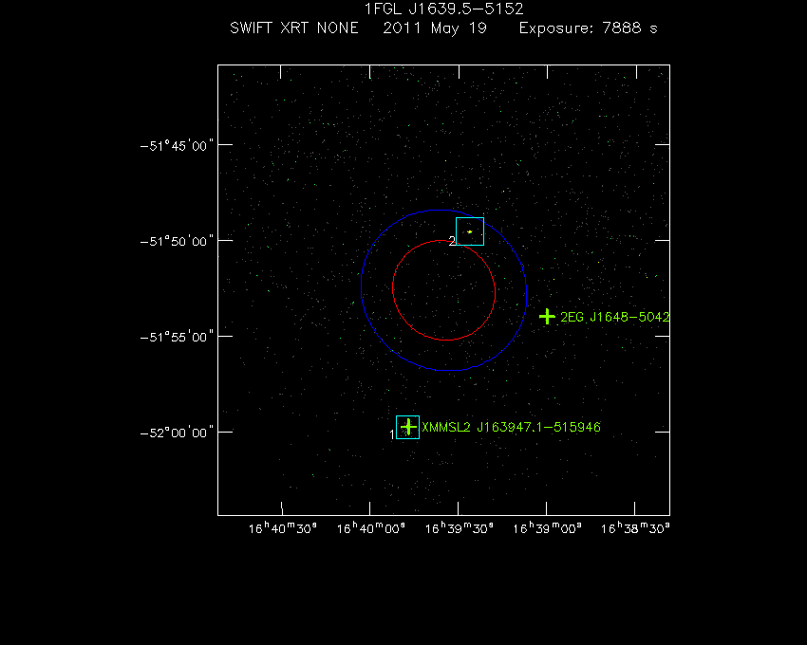The height and width of the screenshot is (645, 807).
Task: Click the right ascension label 16h39m00s
Action: click(x=547, y=528)
